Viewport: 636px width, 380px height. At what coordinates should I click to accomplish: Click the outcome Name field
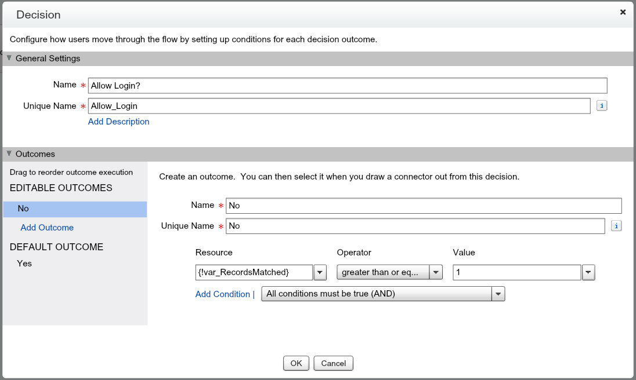tap(423, 206)
